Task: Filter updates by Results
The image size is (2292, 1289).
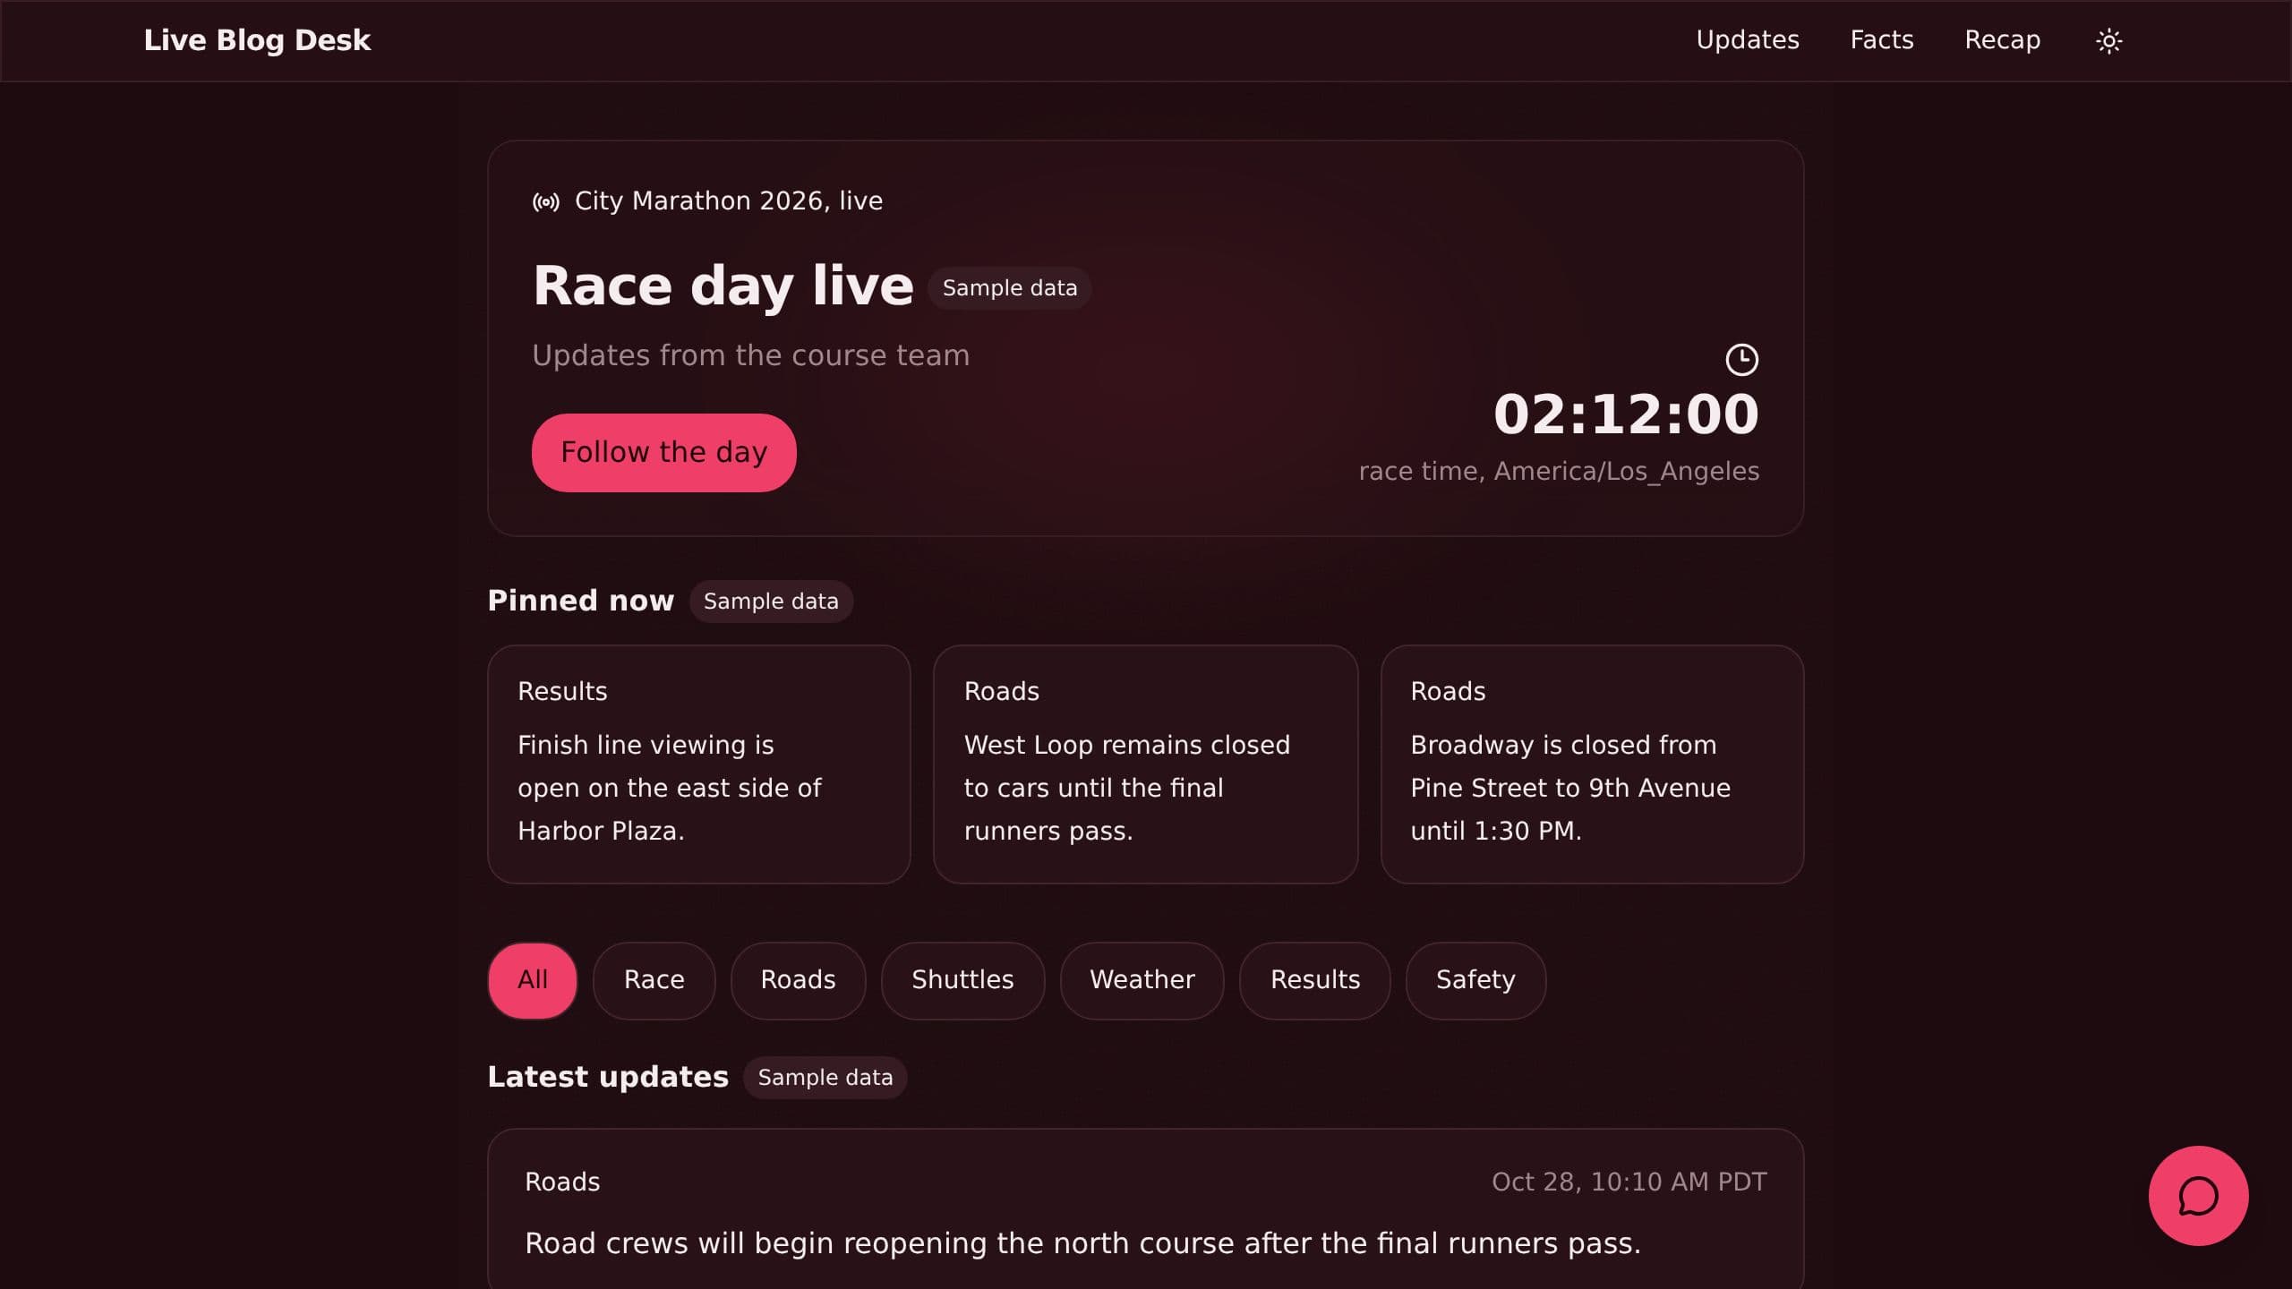Action: [1315, 980]
